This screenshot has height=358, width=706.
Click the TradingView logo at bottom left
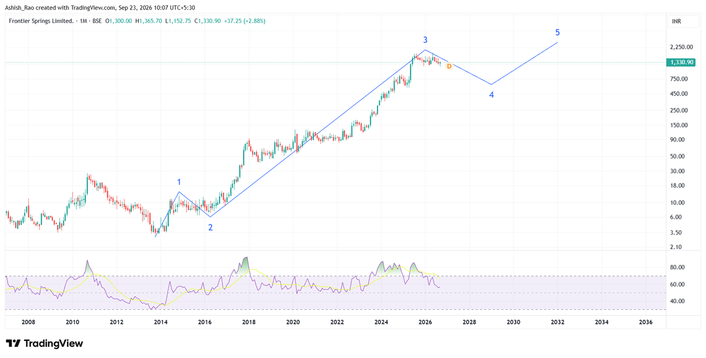tap(44, 344)
